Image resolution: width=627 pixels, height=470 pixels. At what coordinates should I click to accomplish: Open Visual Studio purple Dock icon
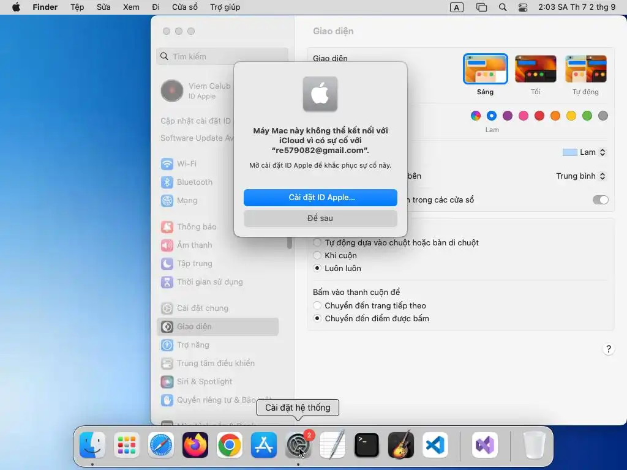(485, 446)
